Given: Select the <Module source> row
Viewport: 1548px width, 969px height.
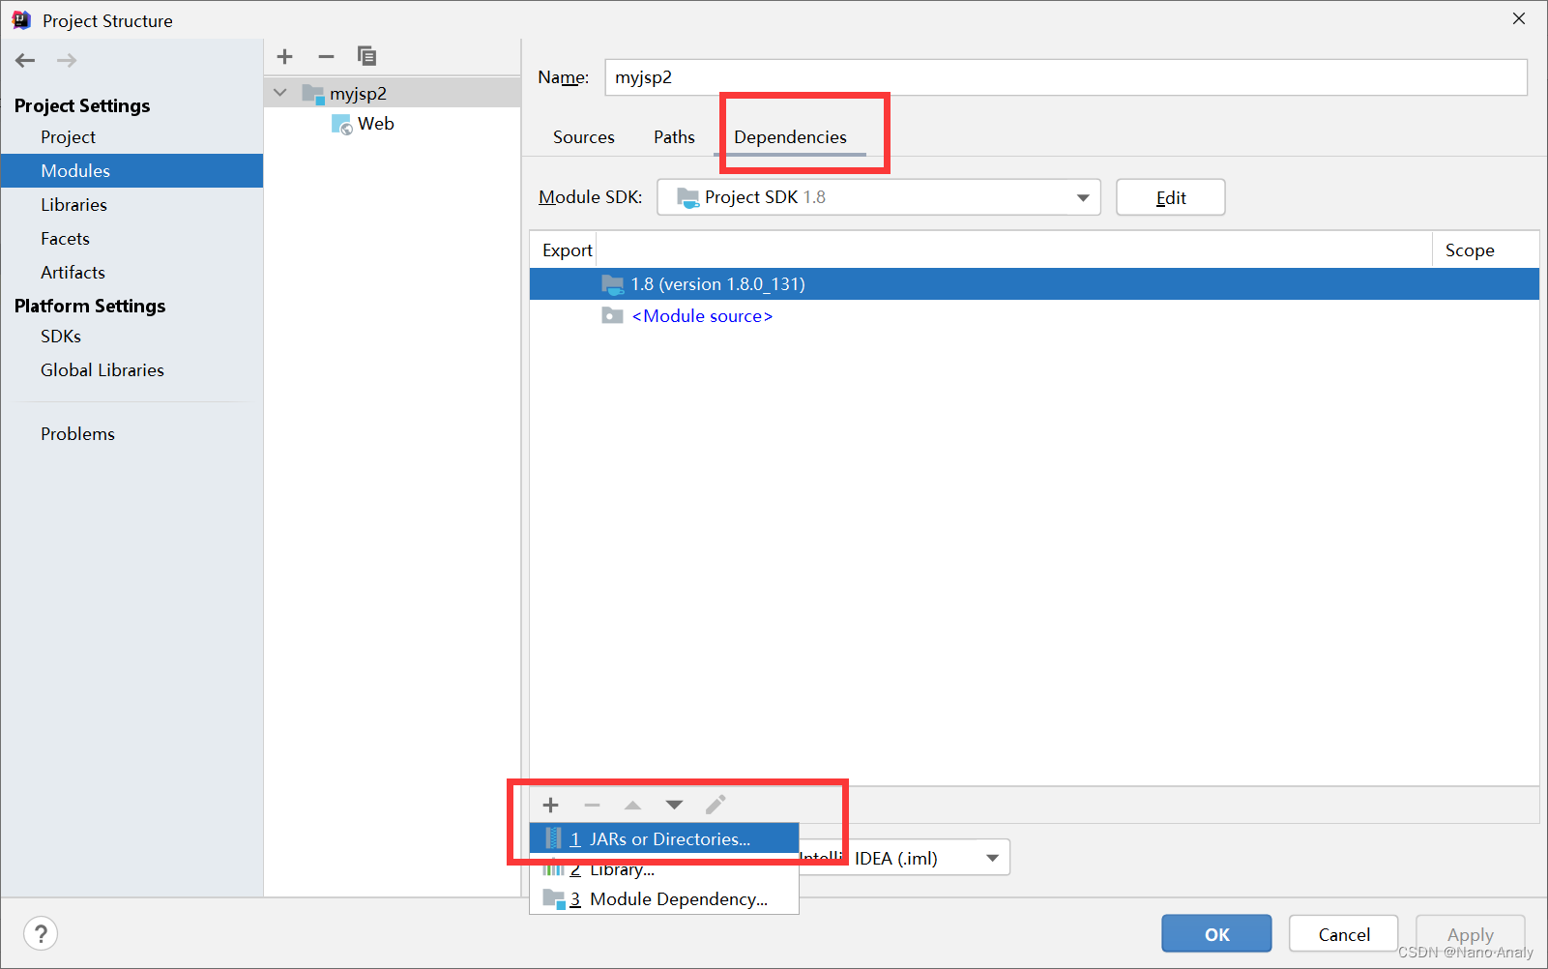Looking at the screenshot, I should click(x=1034, y=316).
